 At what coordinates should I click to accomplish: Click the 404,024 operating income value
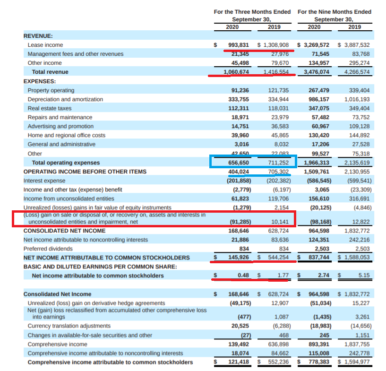(238, 172)
